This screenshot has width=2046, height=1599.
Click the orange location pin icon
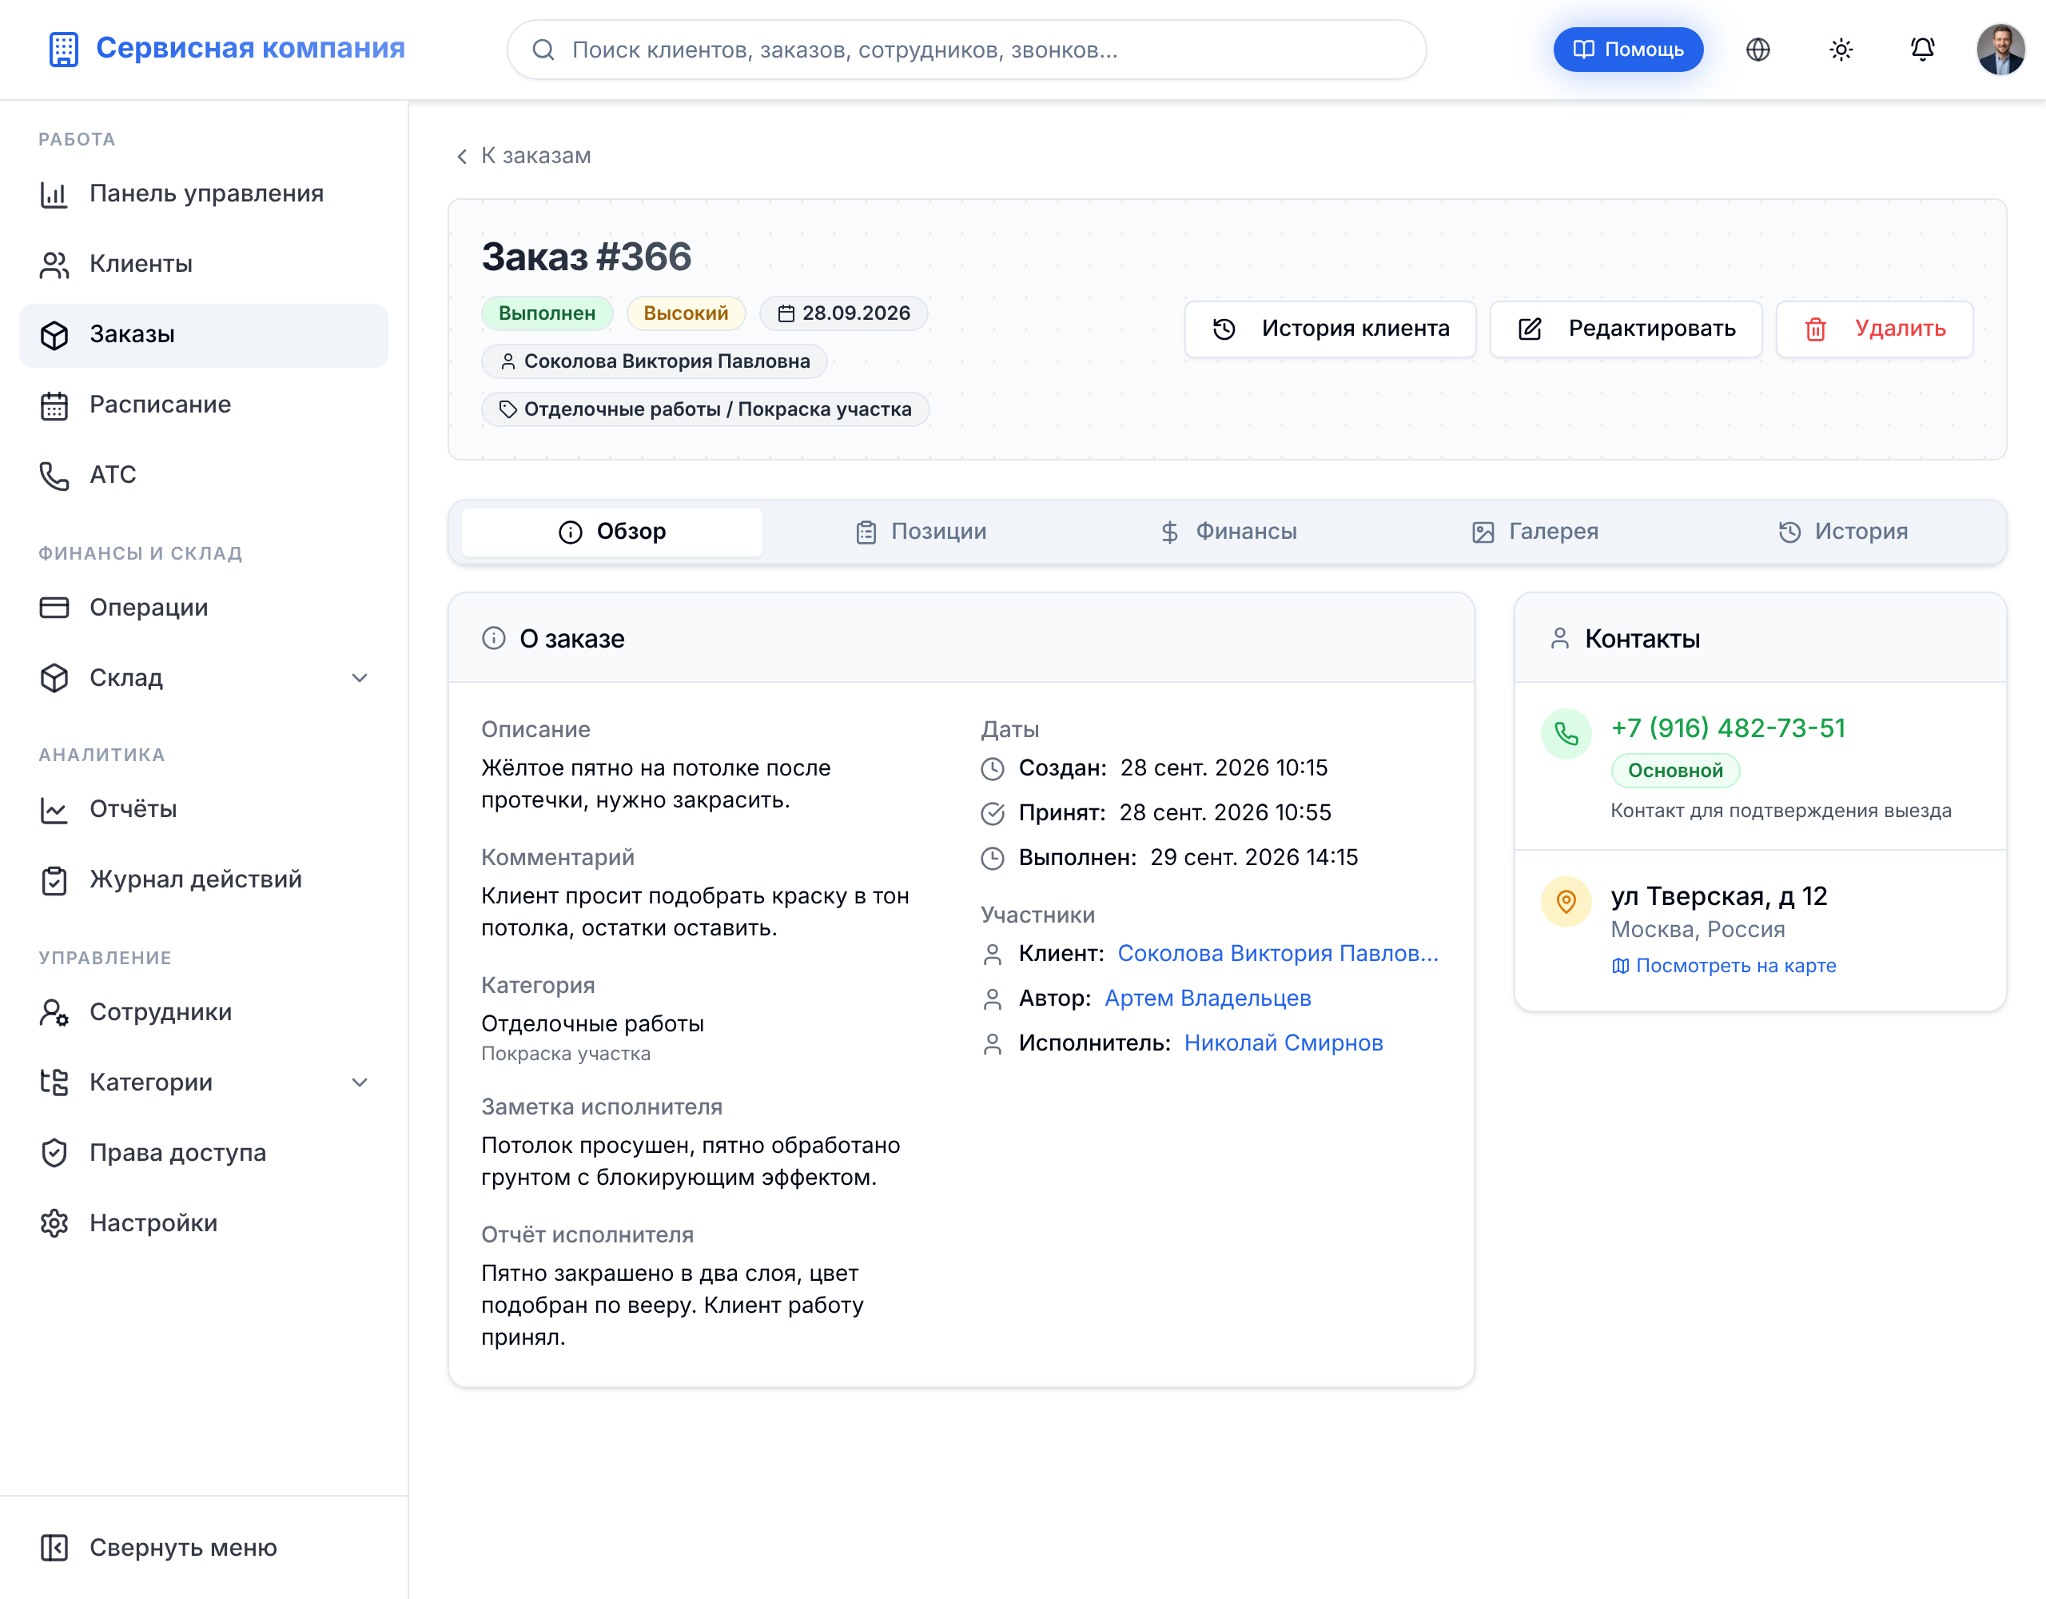(x=1566, y=902)
